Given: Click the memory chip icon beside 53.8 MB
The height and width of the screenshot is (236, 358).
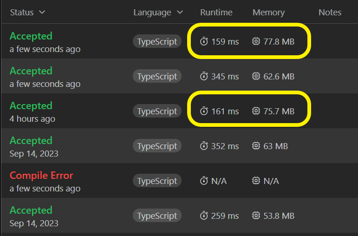Looking at the screenshot, I should (256, 216).
